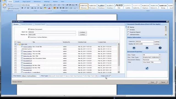Screen dimensions: 176x99
Task: Click the info icon under Matter Information
Action: pyautogui.click(x=160, y=48)
